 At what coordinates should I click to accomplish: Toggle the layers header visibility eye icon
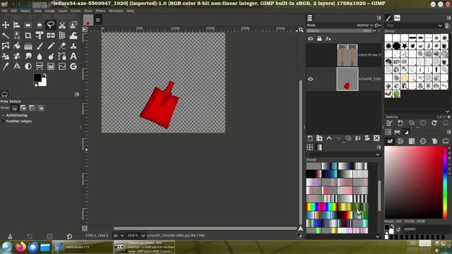pyautogui.click(x=311, y=39)
